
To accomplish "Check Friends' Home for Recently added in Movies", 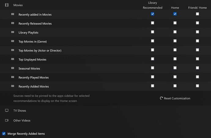I will tap(198, 14).
